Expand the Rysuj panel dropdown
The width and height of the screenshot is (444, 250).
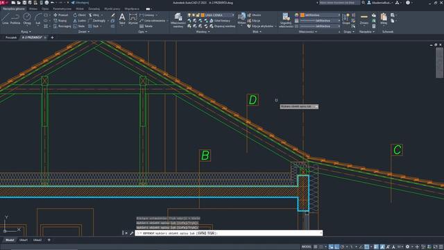click(x=26, y=32)
